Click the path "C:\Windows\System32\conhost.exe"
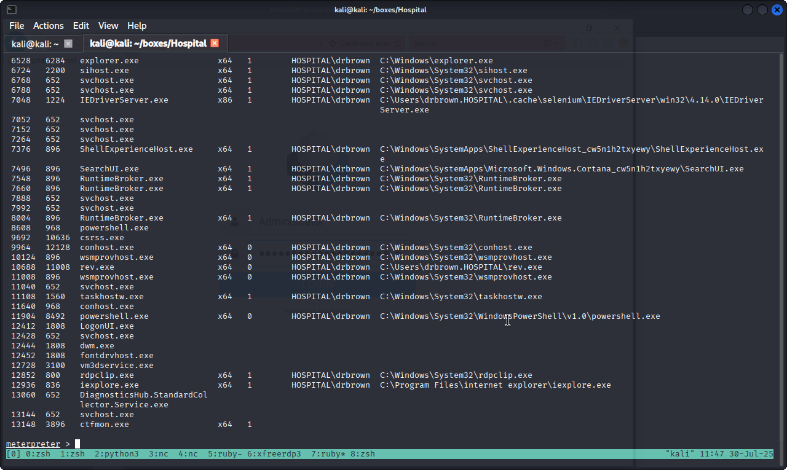 click(x=456, y=248)
